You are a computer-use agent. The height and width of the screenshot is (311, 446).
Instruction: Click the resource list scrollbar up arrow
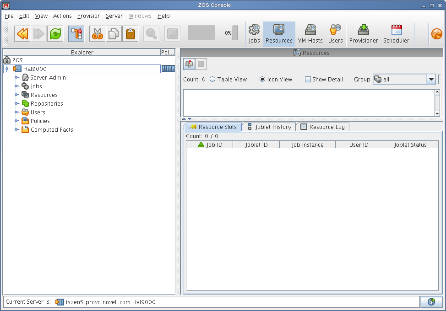coord(437,92)
